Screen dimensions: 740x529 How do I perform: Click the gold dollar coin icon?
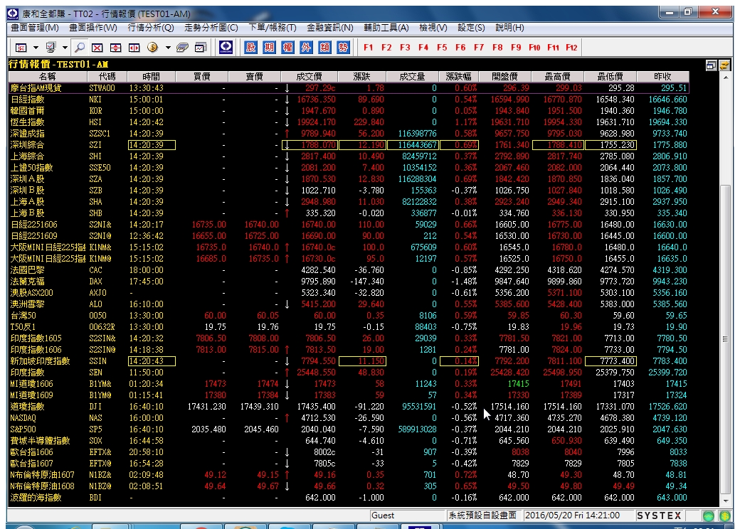pos(152,47)
